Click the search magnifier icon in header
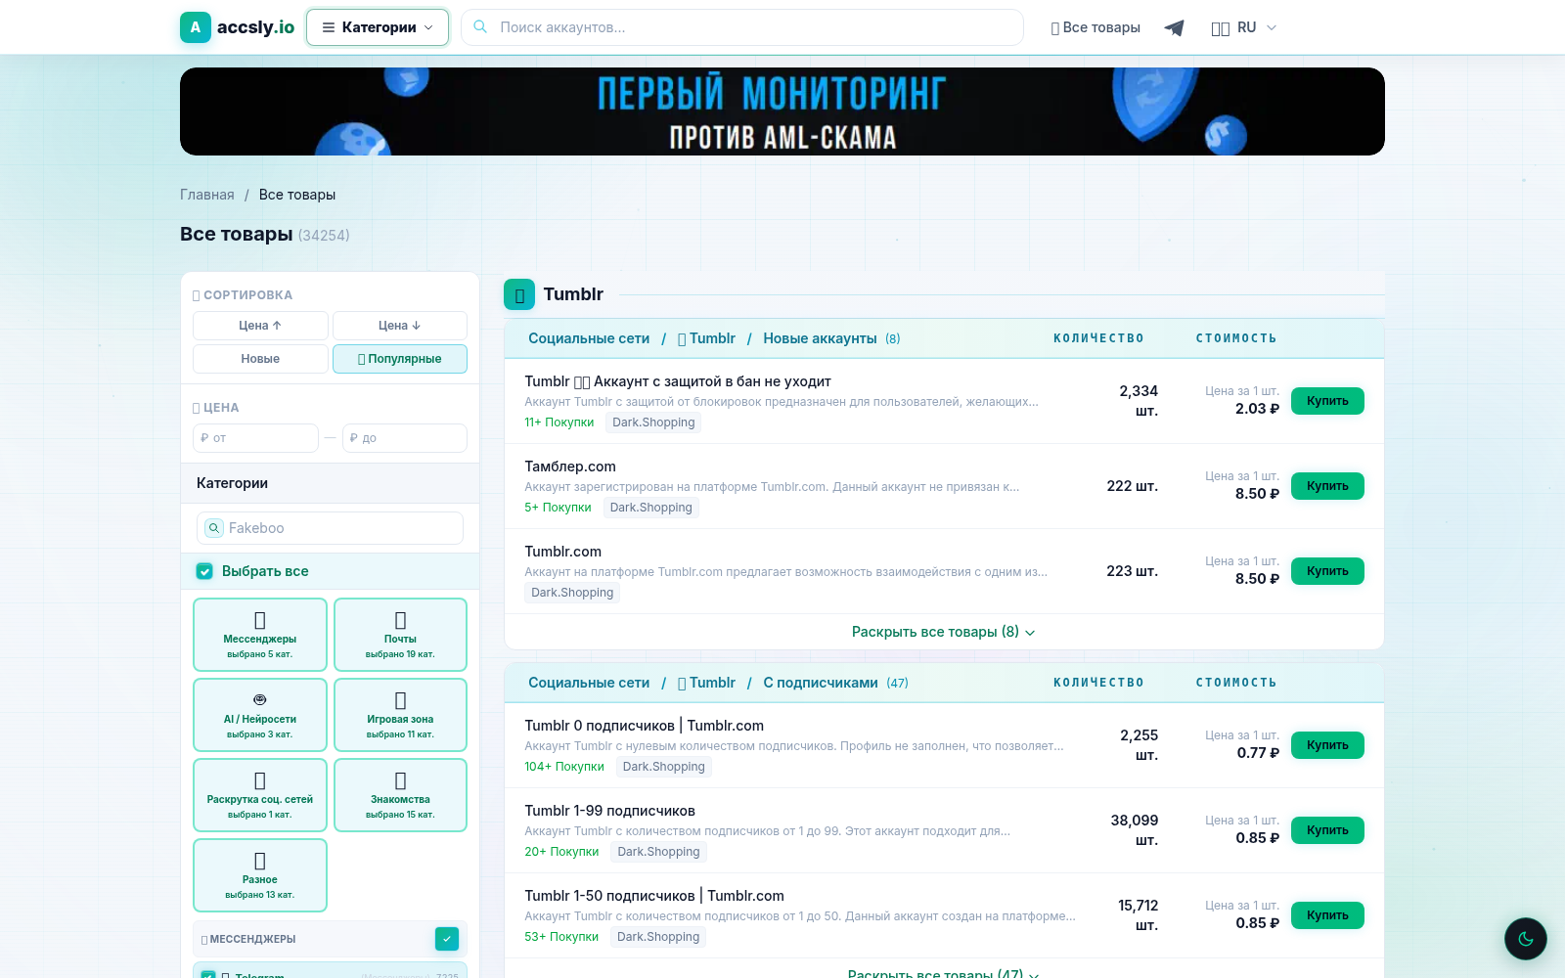The width and height of the screenshot is (1565, 978). click(x=480, y=27)
